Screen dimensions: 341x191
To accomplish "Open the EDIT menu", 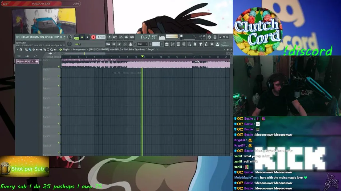I will coord(23,37).
